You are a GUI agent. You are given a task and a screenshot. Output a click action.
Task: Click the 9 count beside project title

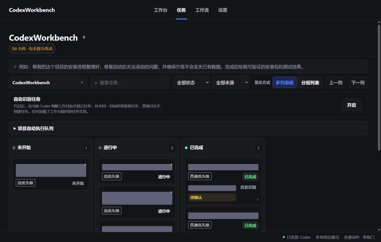pyautogui.click(x=84, y=37)
